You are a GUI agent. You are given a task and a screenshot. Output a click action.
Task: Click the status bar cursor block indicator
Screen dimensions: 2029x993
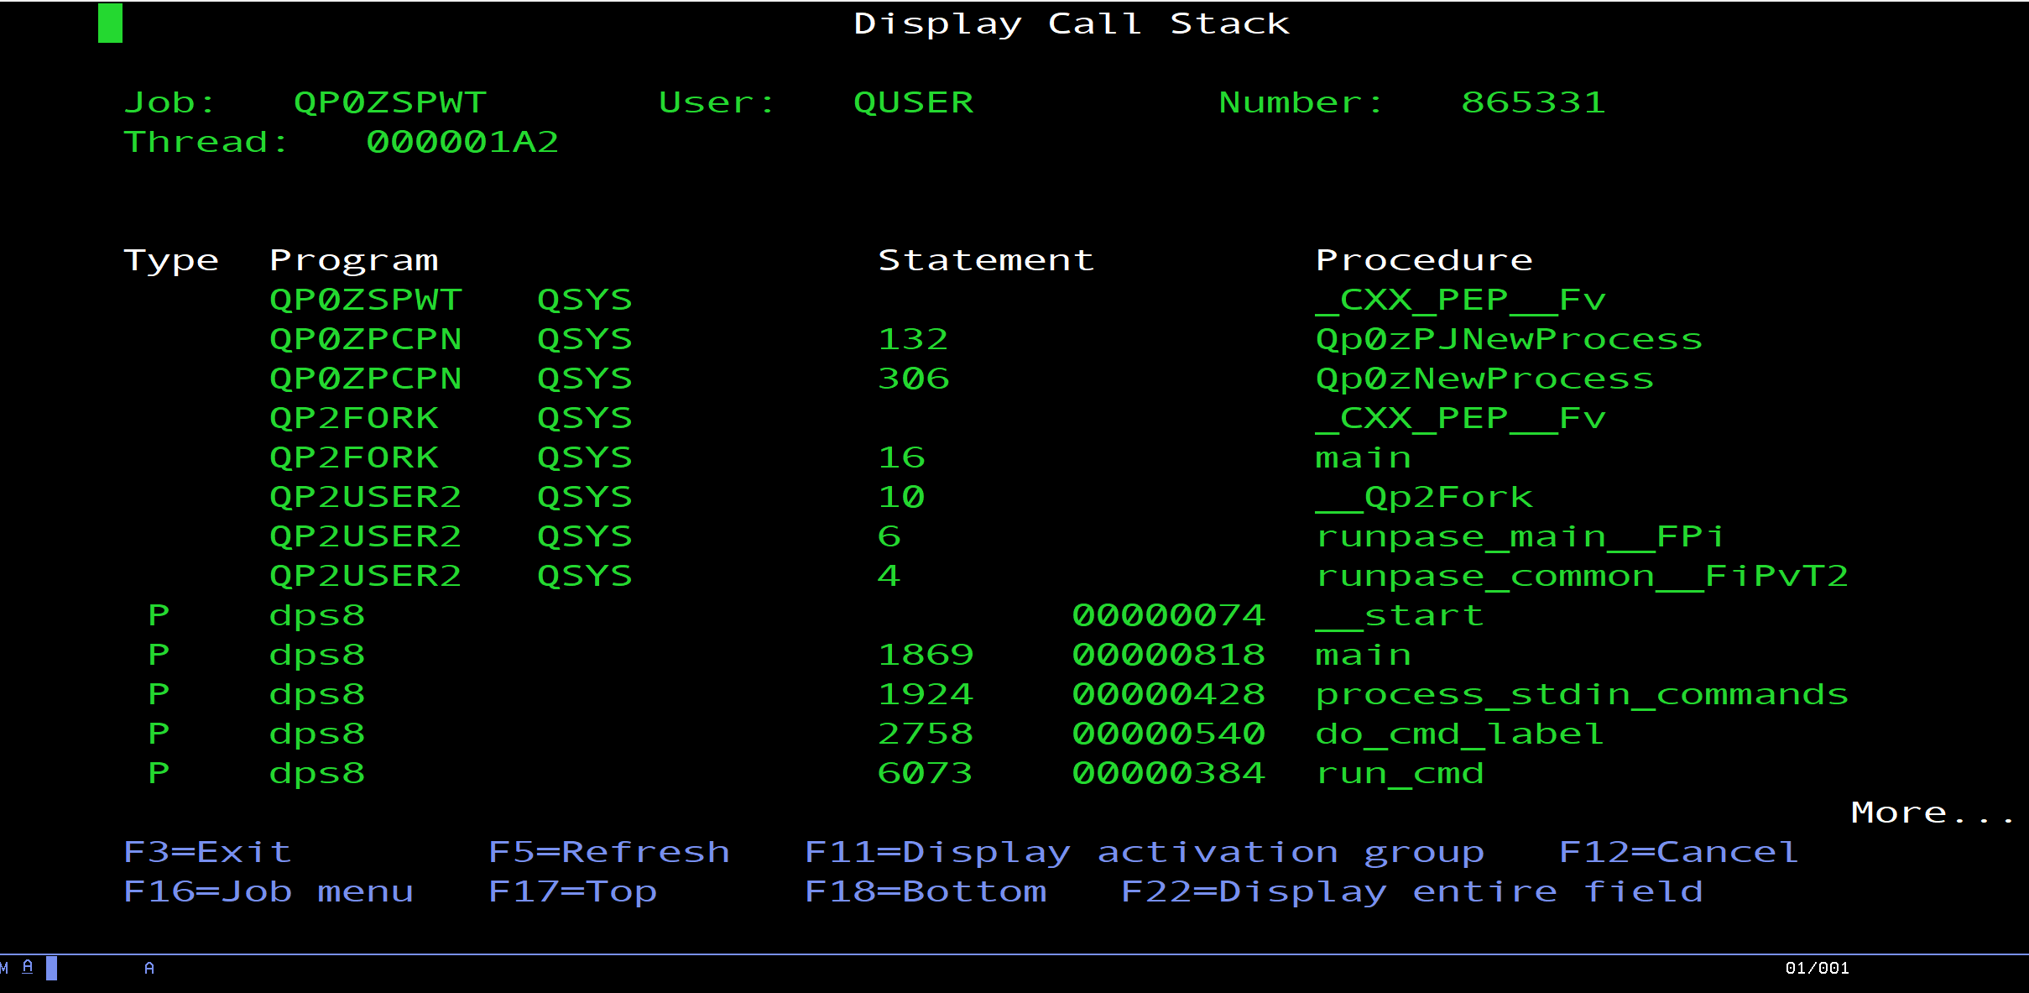click(51, 968)
